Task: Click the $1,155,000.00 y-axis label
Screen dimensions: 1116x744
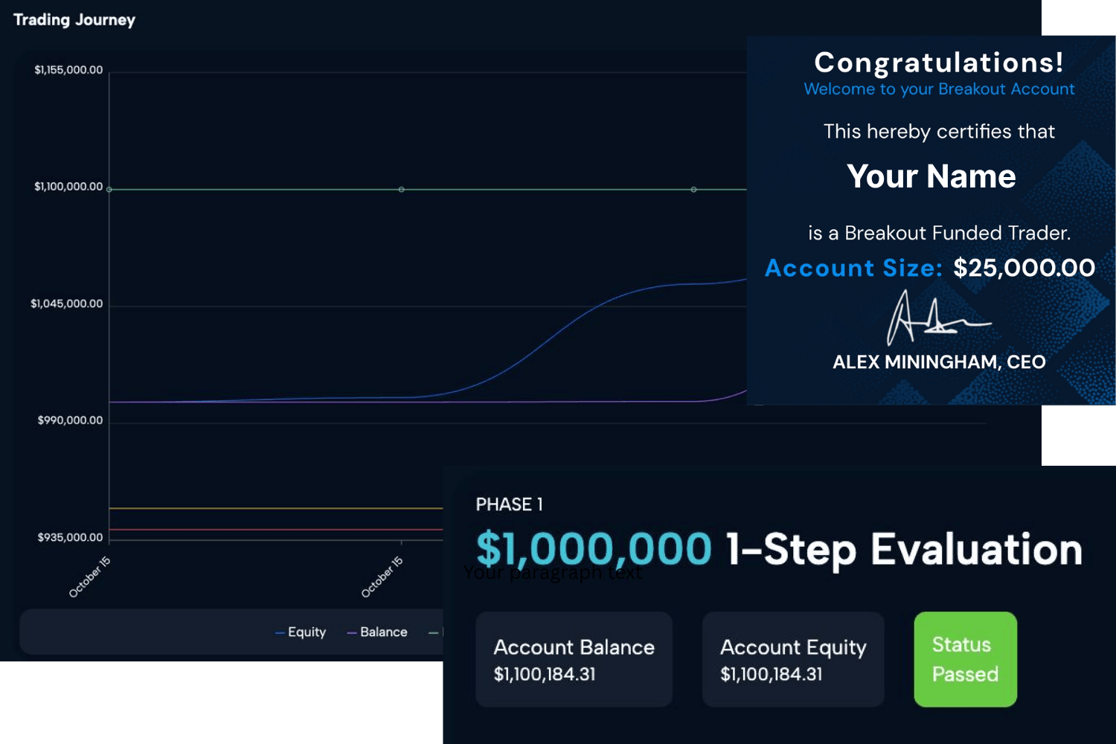Action: (68, 70)
